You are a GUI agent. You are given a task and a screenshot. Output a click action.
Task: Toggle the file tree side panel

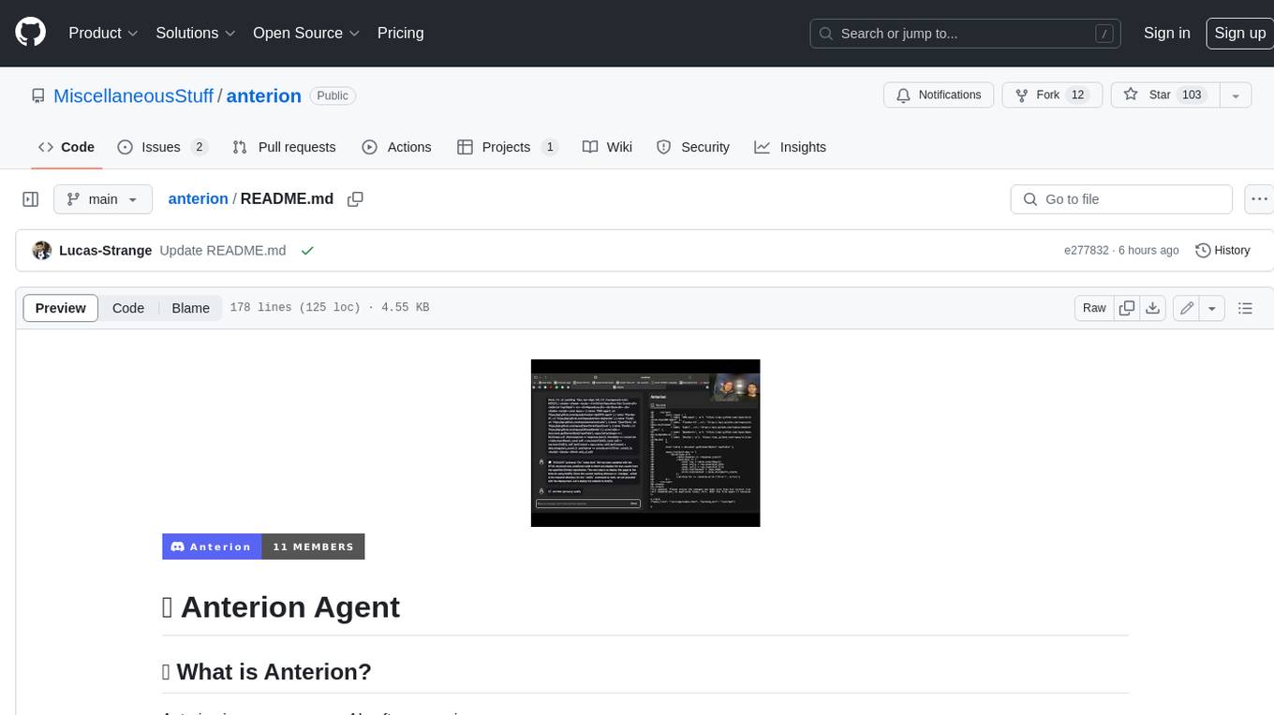tap(31, 199)
